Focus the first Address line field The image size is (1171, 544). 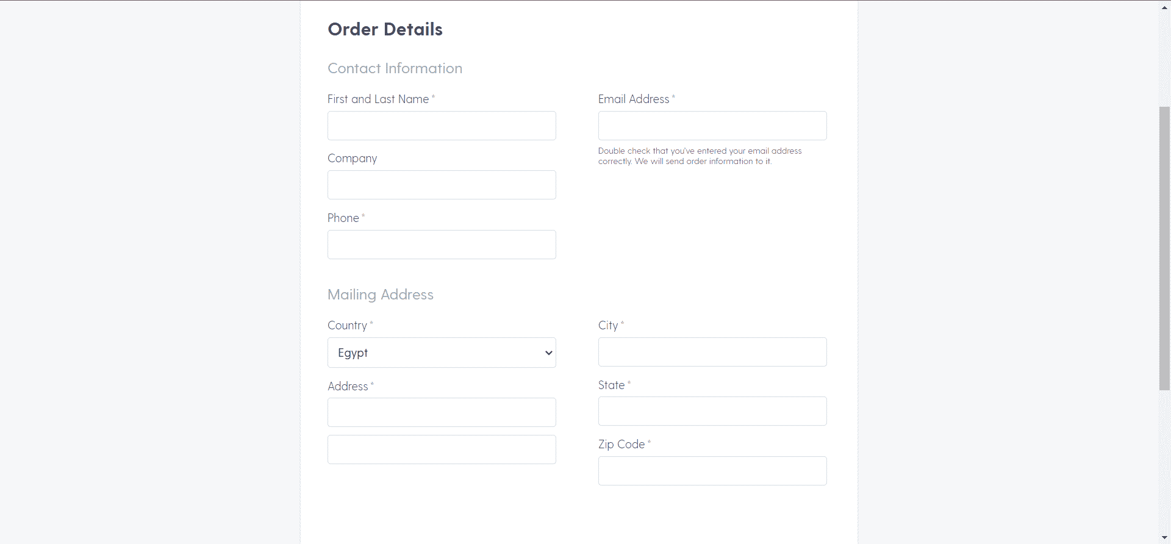tap(442, 412)
